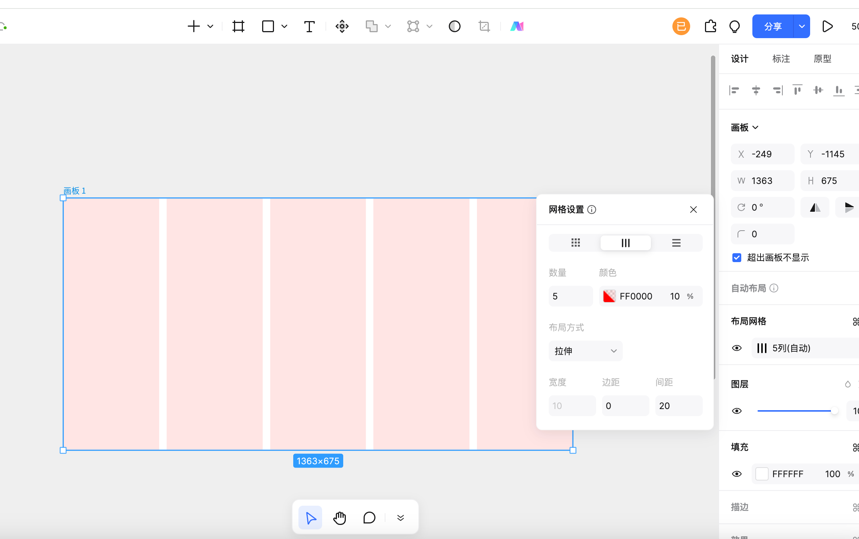Viewport: 859px width, 539px height.
Task: Close the 网格设置 panel
Action: pyautogui.click(x=693, y=210)
